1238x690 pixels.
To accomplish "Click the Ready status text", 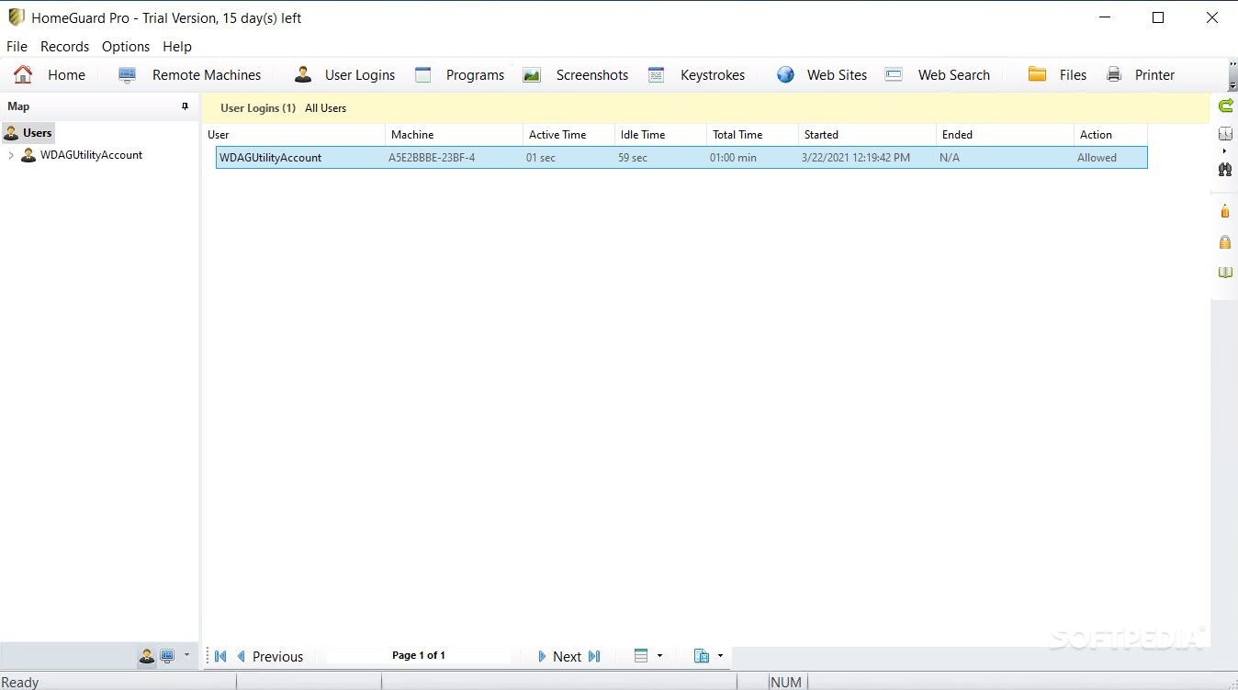I will pyautogui.click(x=20, y=682).
